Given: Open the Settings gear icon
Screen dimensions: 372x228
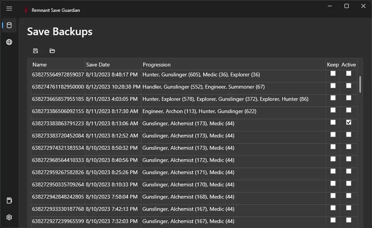Looking at the screenshot, I should tap(9, 217).
